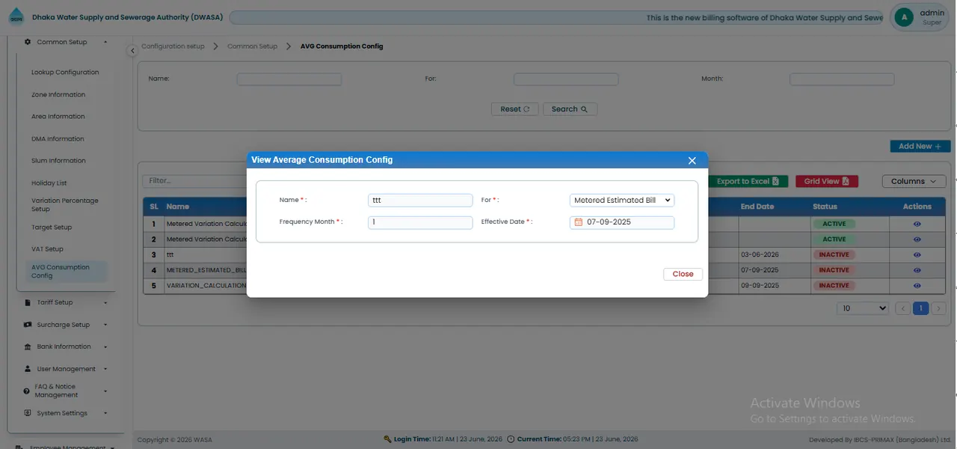Click the System Settings menu icon
This screenshot has width=957, height=449.
coord(28,413)
